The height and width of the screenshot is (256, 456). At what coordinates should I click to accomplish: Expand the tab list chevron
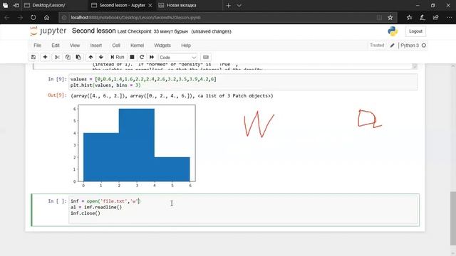point(239,5)
